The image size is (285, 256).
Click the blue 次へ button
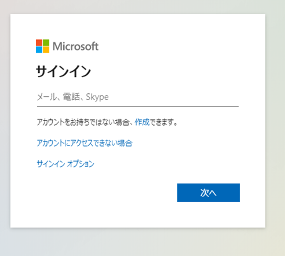coord(209,193)
